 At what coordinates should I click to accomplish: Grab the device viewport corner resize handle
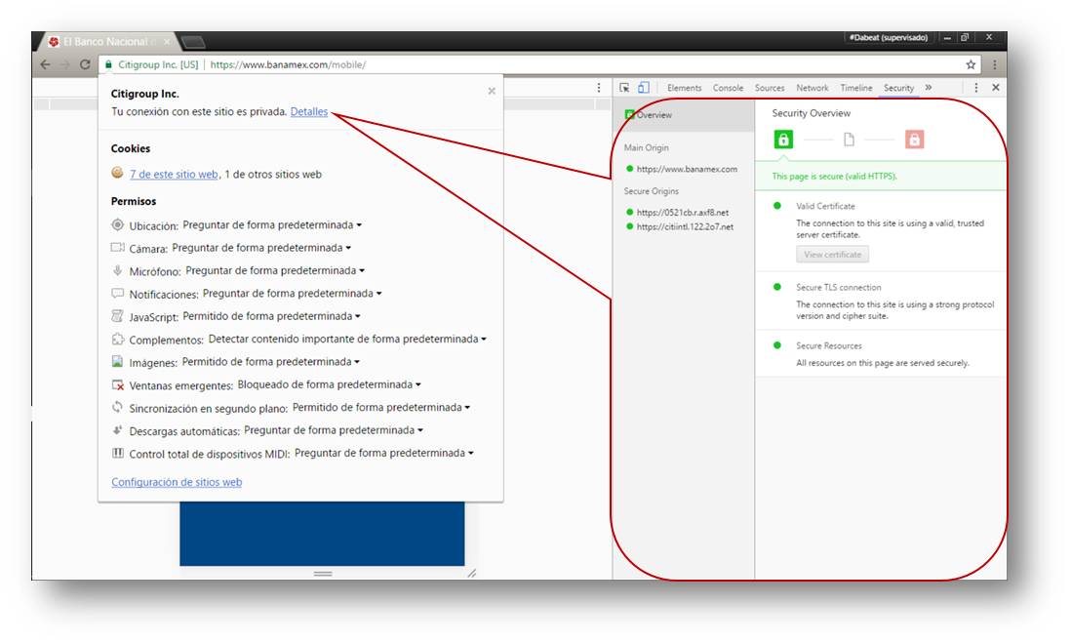[x=472, y=574]
